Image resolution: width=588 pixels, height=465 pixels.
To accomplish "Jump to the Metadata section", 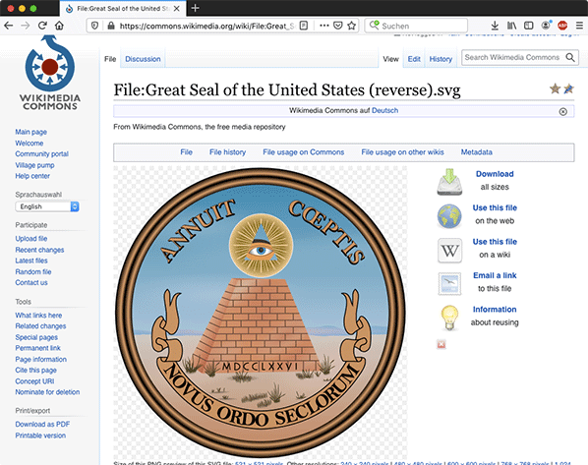I will click(x=476, y=151).
